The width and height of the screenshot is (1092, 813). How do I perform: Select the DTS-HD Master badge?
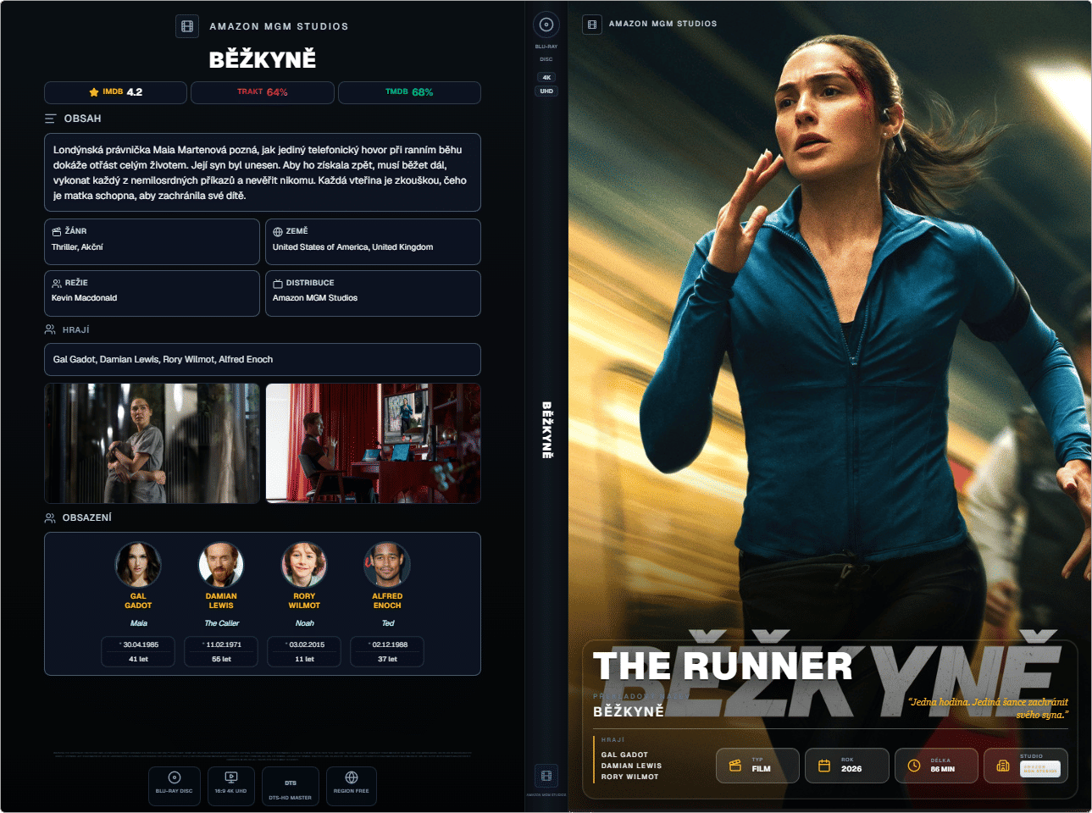coord(291,787)
